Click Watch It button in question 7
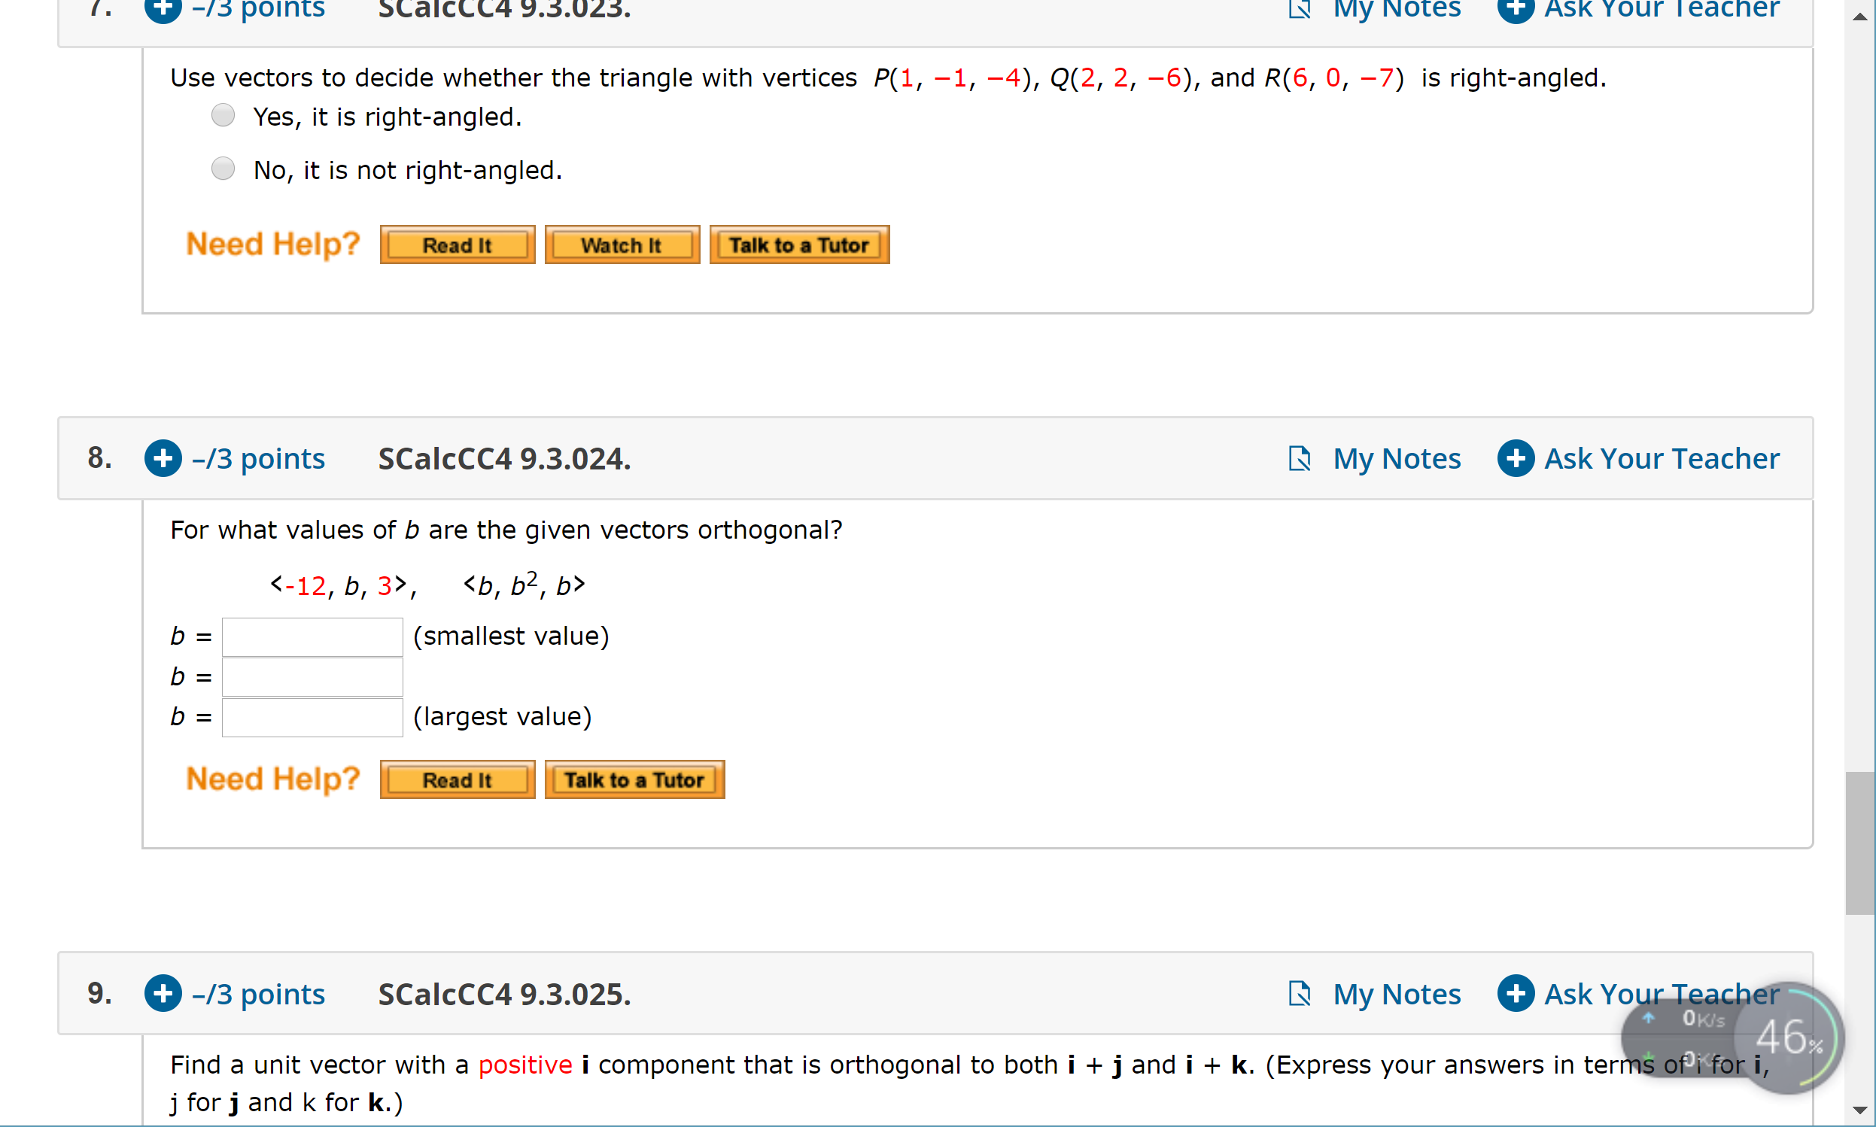 (622, 245)
